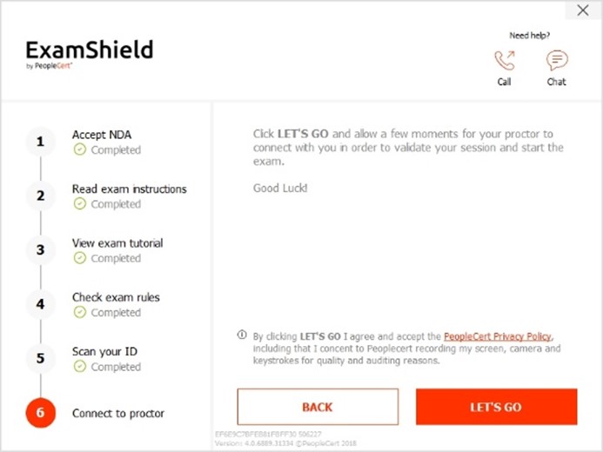Close the ExamShield window
The height and width of the screenshot is (452, 603).
click(583, 10)
